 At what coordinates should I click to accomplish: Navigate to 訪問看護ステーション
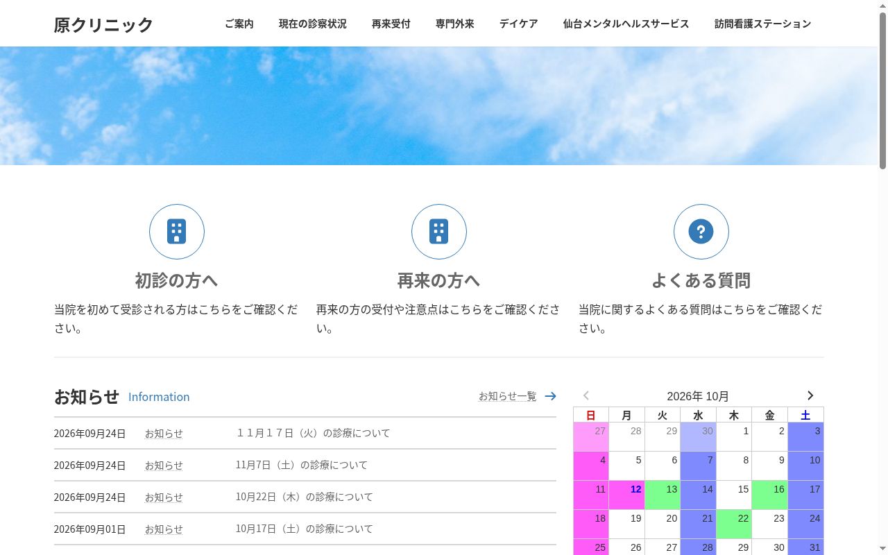click(763, 24)
